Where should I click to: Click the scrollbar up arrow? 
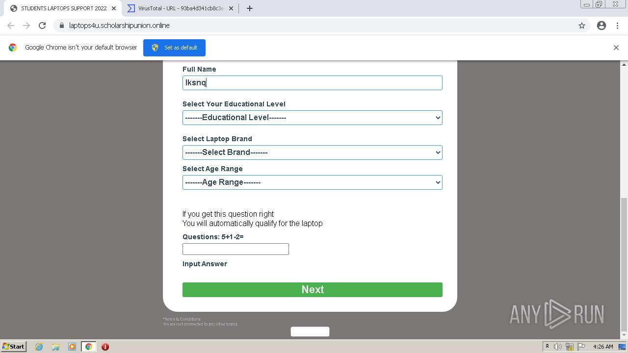click(624, 64)
